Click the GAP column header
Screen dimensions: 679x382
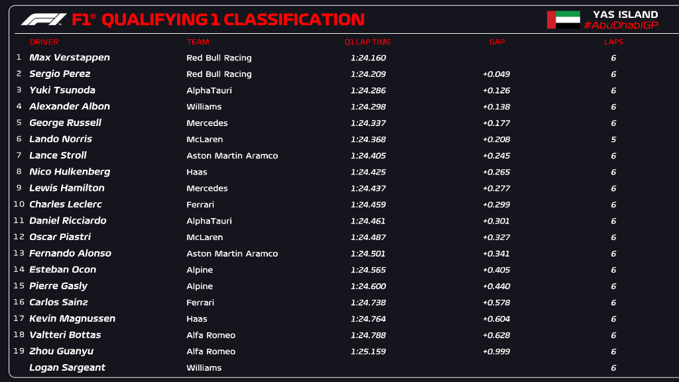[497, 42]
